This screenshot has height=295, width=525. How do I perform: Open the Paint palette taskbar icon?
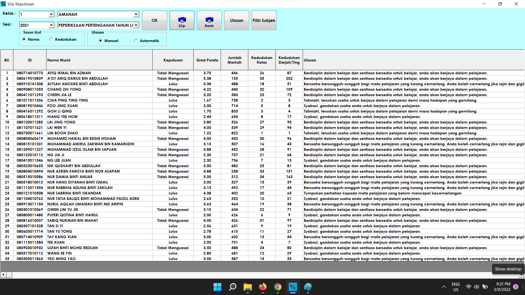click(x=308, y=287)
